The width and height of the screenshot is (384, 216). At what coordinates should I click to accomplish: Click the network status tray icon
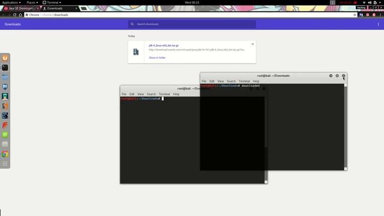click(x=364, y=2)
